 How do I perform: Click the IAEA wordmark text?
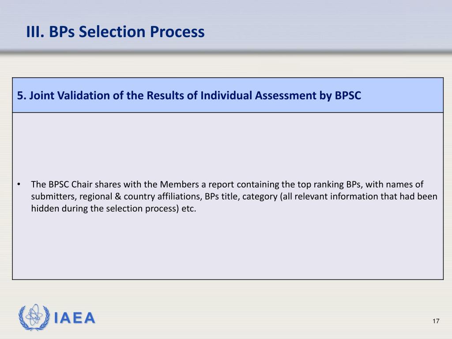75,318
